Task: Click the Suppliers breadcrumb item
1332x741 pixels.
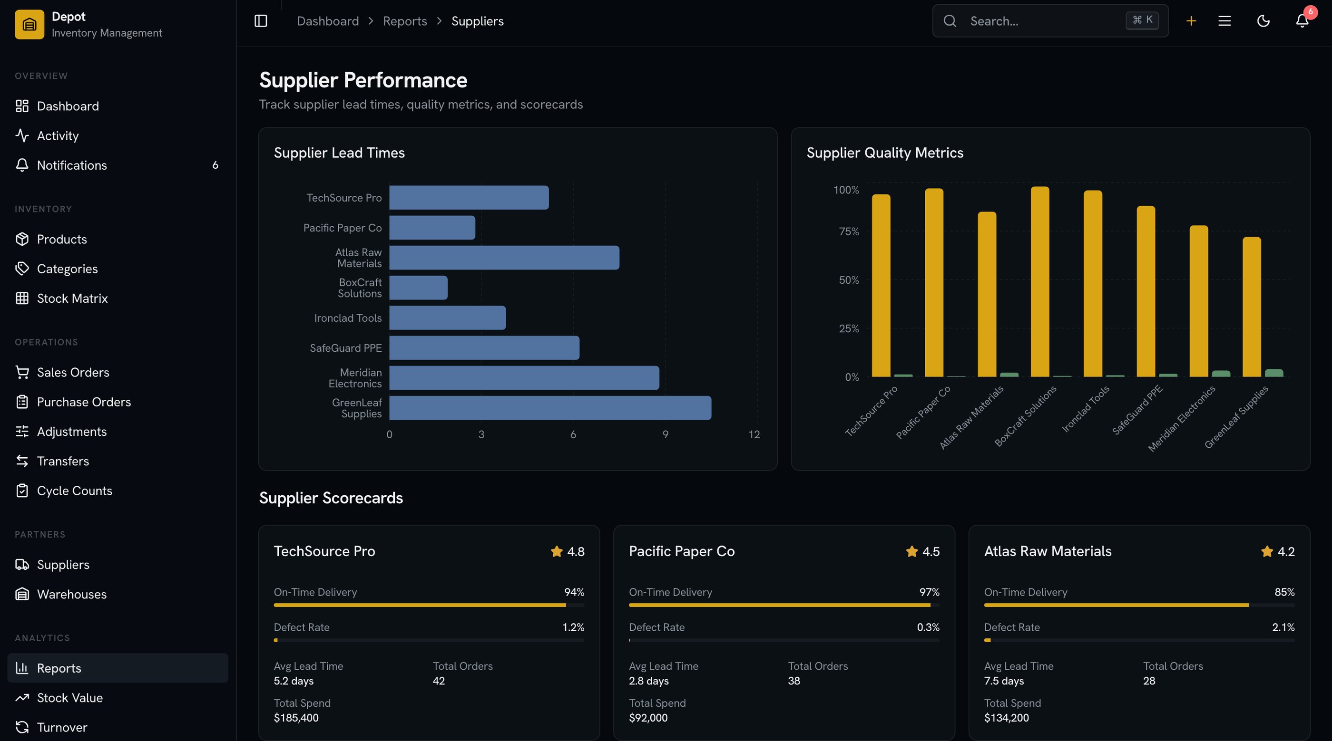Action: coord(477,21)
